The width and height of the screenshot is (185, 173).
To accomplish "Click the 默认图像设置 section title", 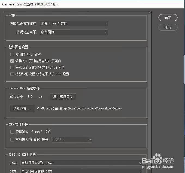I will [x=19, y=47].
